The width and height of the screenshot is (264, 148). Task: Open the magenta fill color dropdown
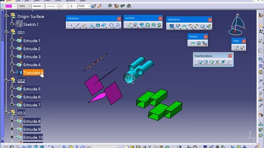[15, 6]
